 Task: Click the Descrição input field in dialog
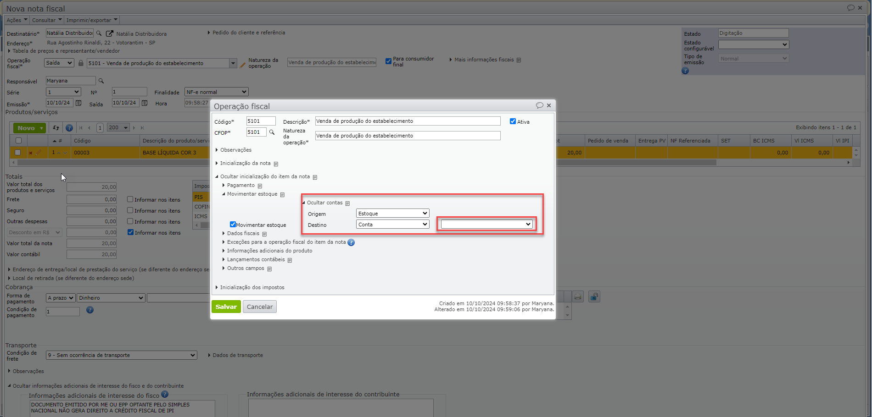click(408, 121)
